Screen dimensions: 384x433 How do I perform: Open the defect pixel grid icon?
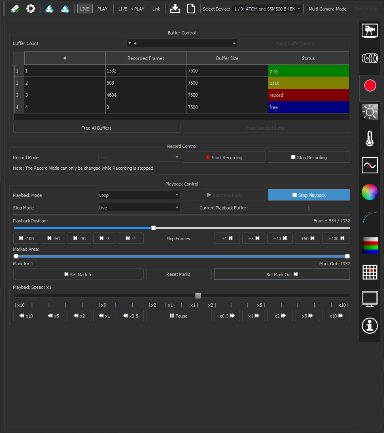point(369,272)
